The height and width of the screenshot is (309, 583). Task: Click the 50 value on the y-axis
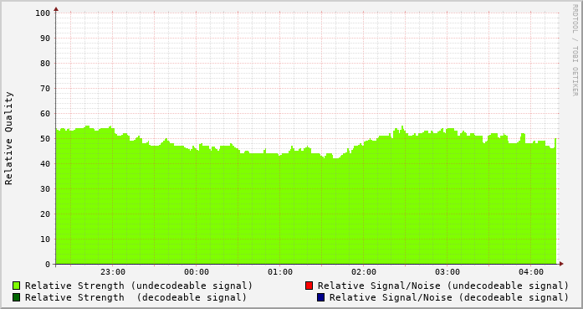(x=45, y=138)
